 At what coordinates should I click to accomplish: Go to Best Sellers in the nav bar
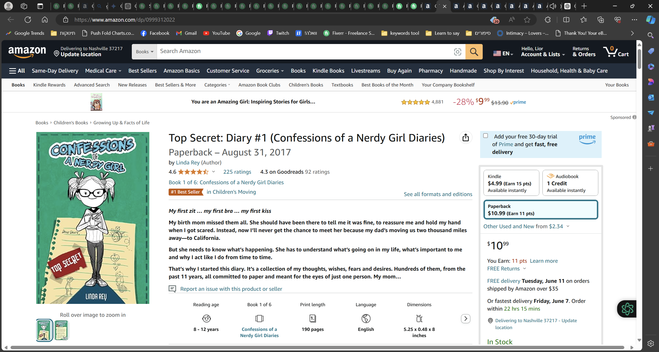pos(142,71)
